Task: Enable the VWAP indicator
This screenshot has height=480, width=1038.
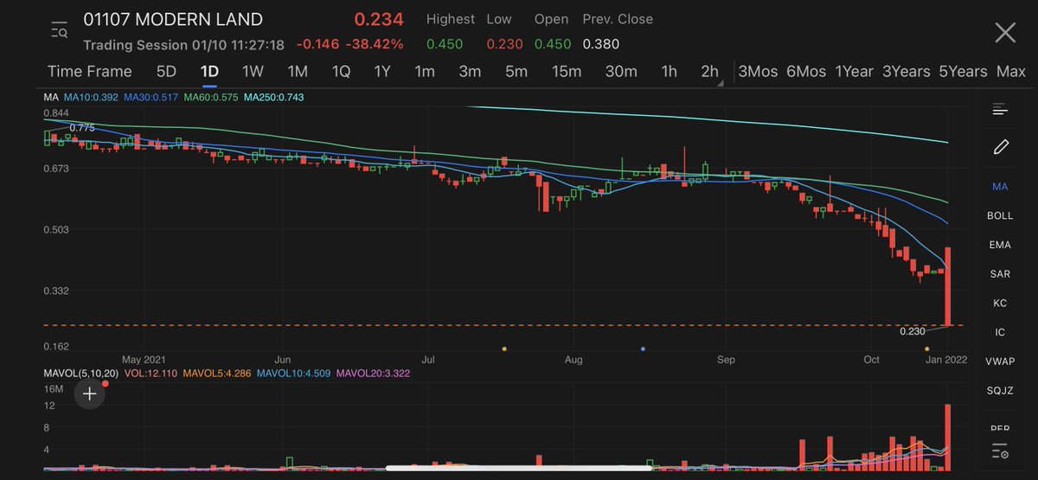Action: pos(1000,362)
